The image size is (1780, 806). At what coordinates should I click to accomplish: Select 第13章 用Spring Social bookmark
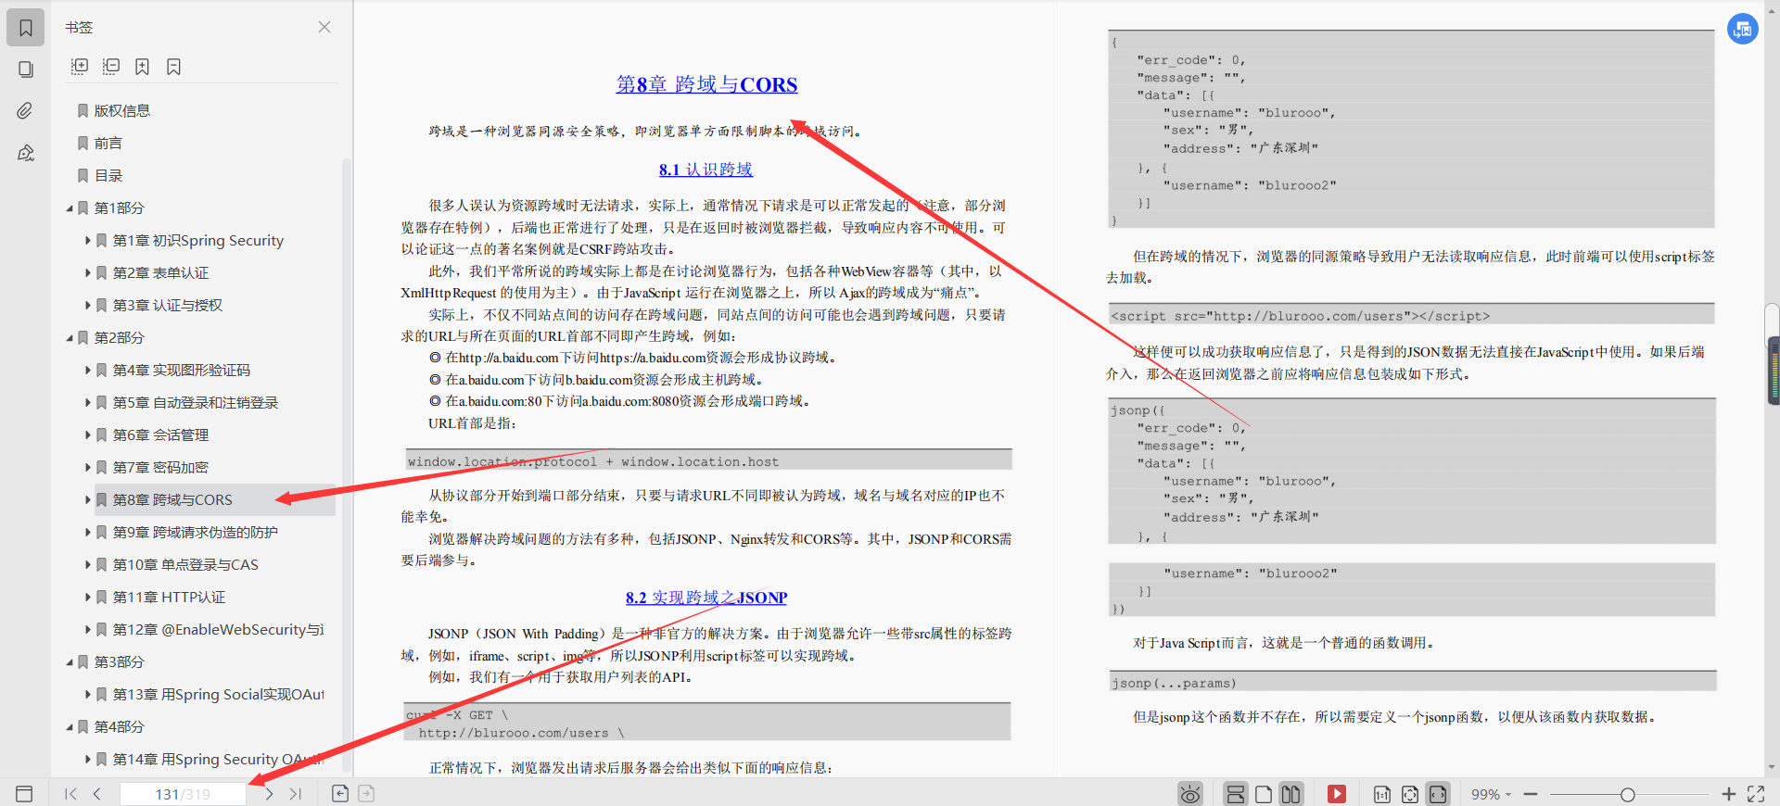tap(218, 694)
